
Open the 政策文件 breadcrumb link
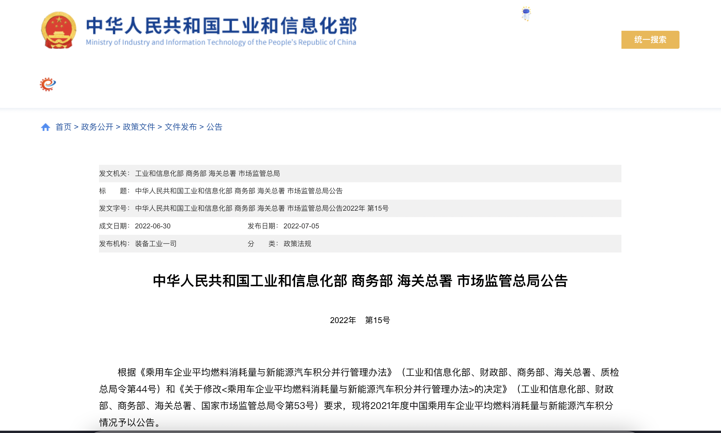139,127
